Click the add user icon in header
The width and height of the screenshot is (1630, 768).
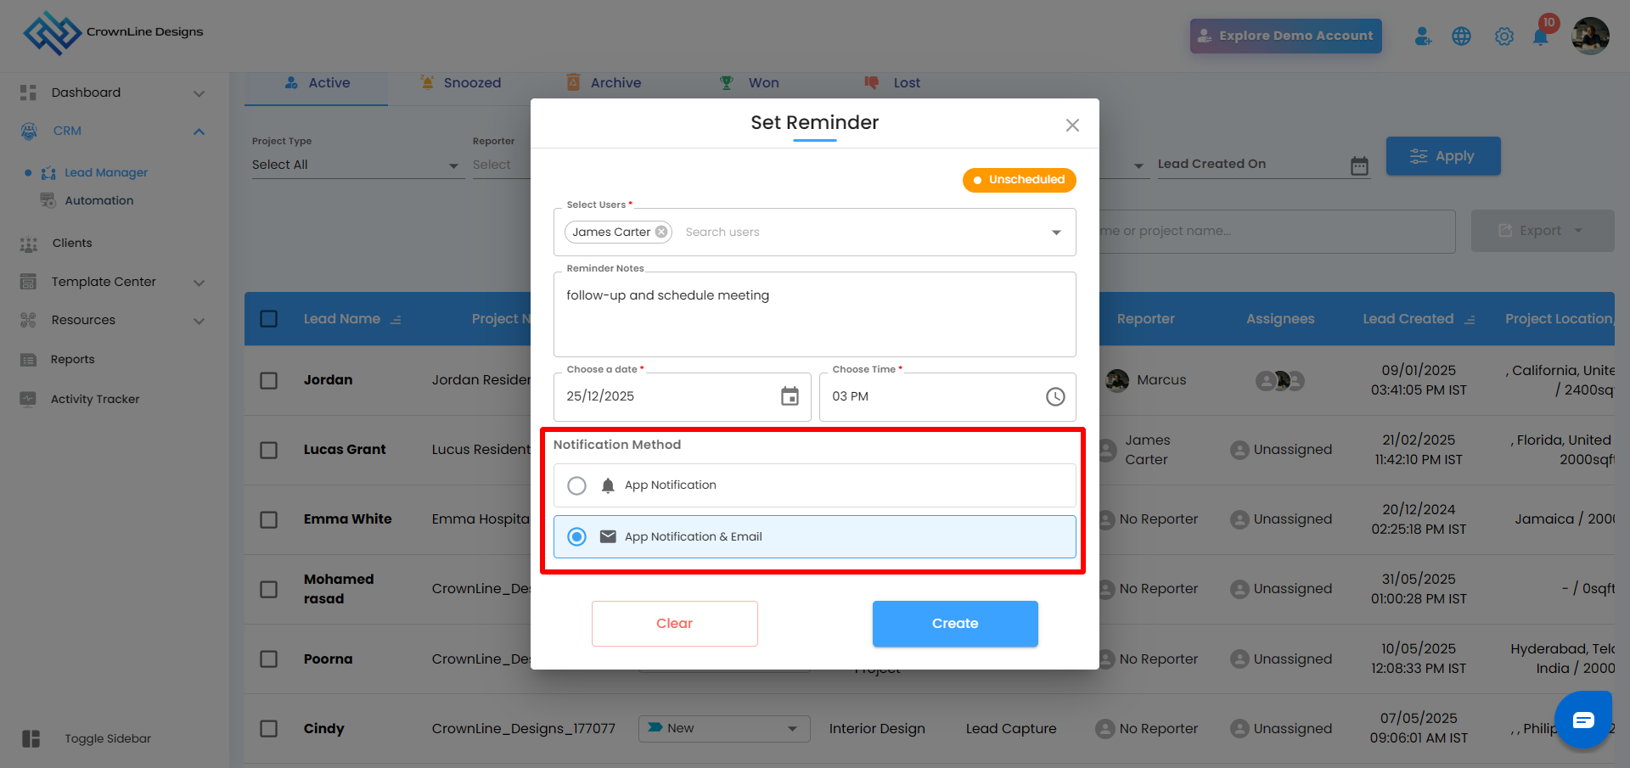coord(1423,36)
